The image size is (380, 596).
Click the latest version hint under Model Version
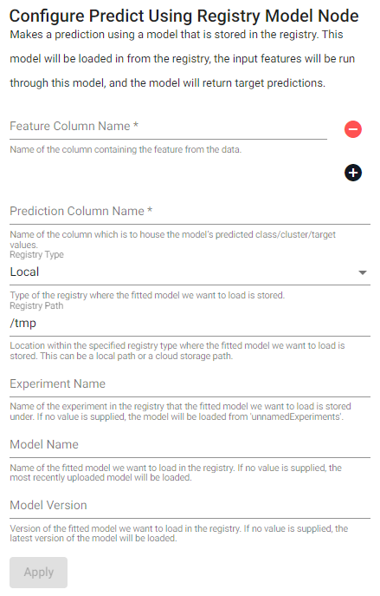(x=179, y=534)
